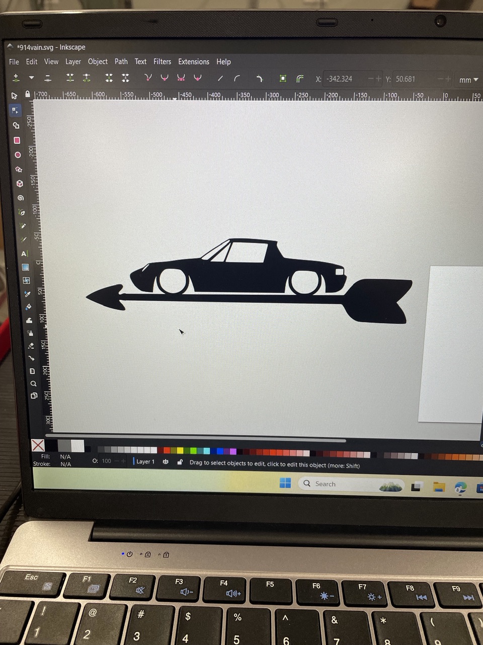Select the Dropper color picker tool
Viewport: 483px width, 645px height.
pyautogui.click(x=27, y=294)
